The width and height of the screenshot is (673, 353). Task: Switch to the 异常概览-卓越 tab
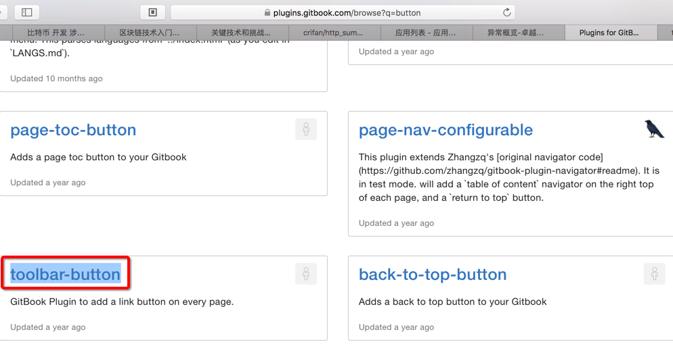[517, 32]
